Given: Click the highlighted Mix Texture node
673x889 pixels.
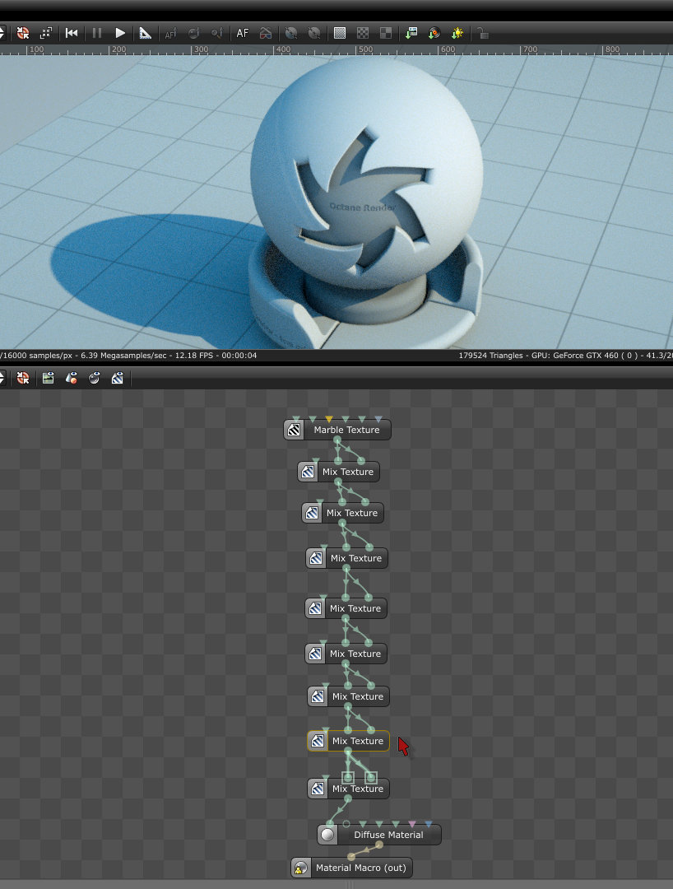Looking at the screenshot, I should coord(348,741).
